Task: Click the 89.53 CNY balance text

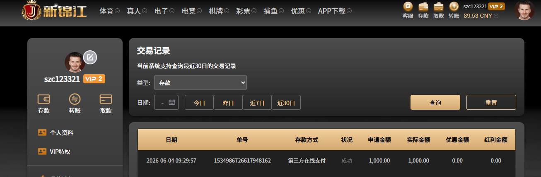Action: coord(478,16)
